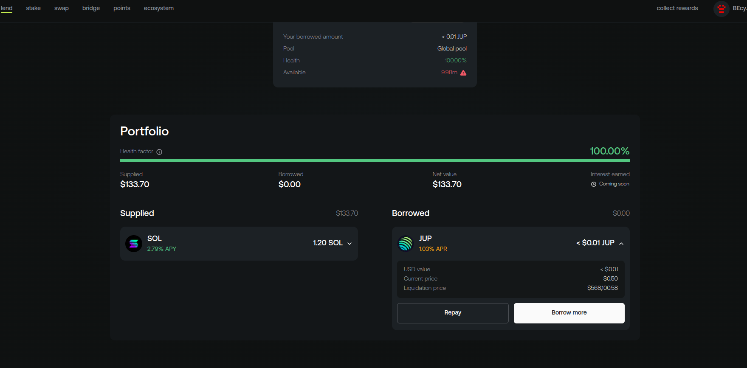This screenshot has width=747, height=368.
Task: Click collect rewards in the header
Action: (x=677, y=8)
